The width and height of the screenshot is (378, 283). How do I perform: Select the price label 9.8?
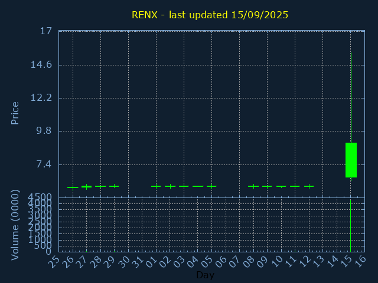(x=44, y=131)
